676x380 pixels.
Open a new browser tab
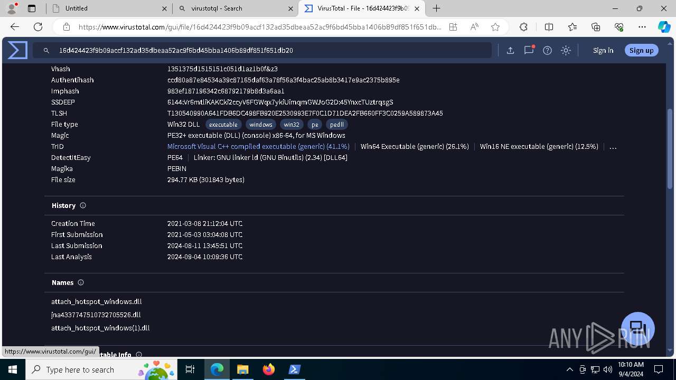[436, 8]
